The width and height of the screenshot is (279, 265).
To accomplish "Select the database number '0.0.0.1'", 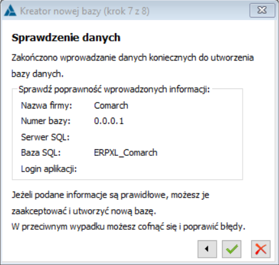I will click(x=109, y=121).
